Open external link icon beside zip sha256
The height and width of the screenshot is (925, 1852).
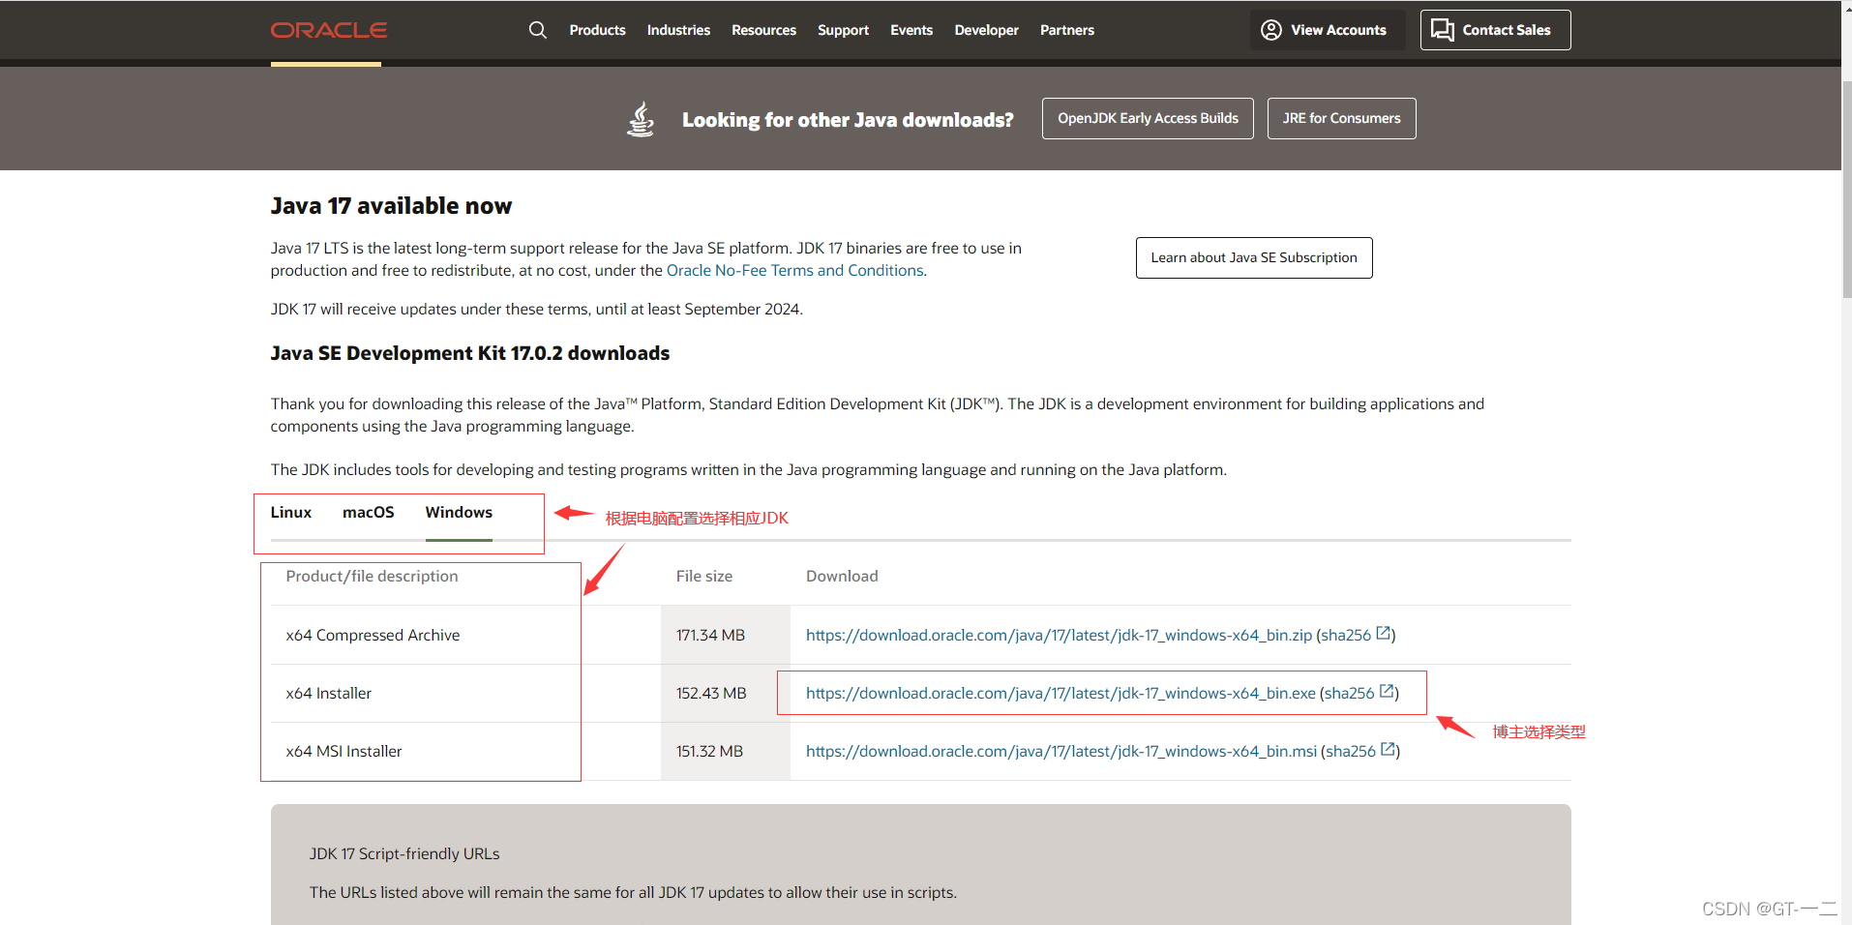pos(1384,634)
